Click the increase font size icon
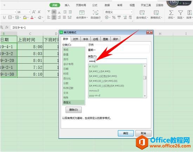This screenshot has width=193, height=152. pyautogui.click(x=34, y=12)
